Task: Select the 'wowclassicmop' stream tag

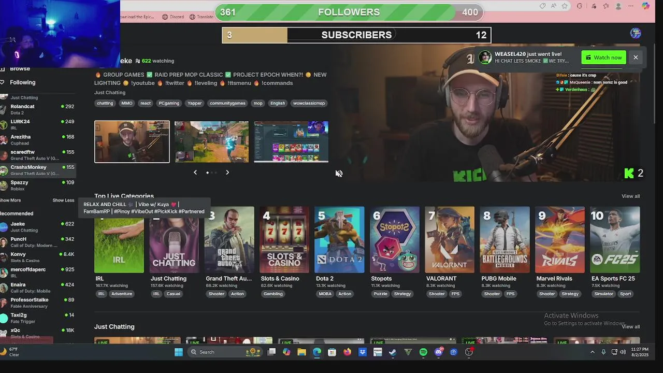Action: point(309,103)
